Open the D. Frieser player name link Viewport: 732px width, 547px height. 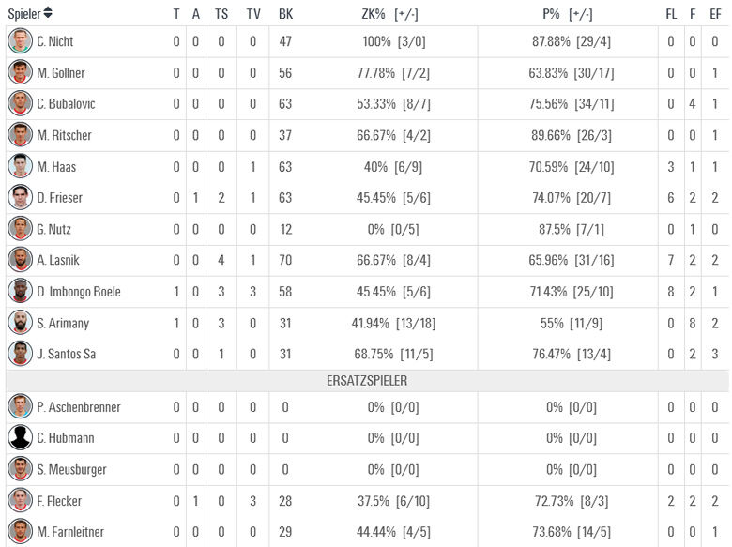click(60, 198)
